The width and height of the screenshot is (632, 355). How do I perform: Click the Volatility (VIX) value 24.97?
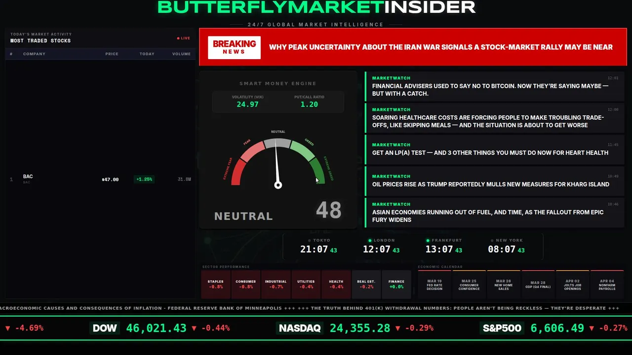(247, 105)
